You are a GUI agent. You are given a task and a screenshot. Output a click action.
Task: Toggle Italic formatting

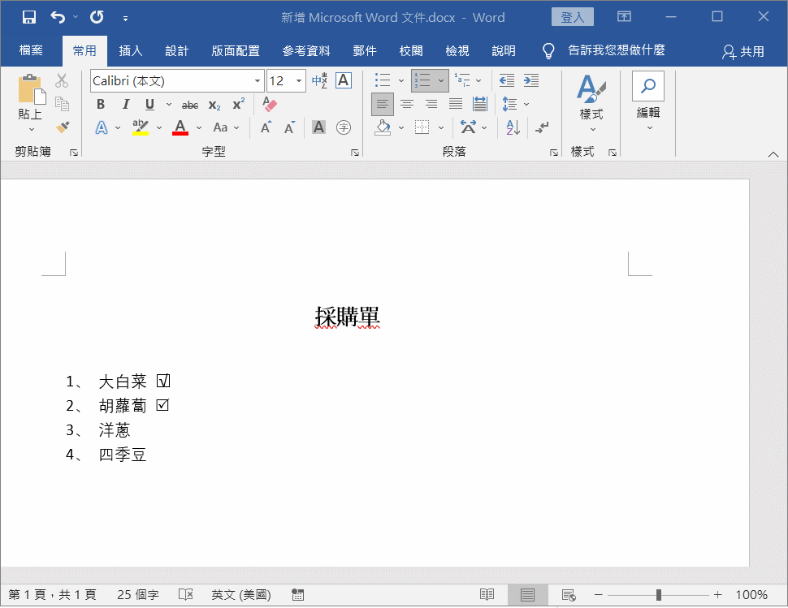pyautogui.click(x=125, y=104)
